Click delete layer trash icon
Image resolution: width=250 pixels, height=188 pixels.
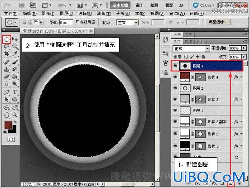(x=239, y=183)
